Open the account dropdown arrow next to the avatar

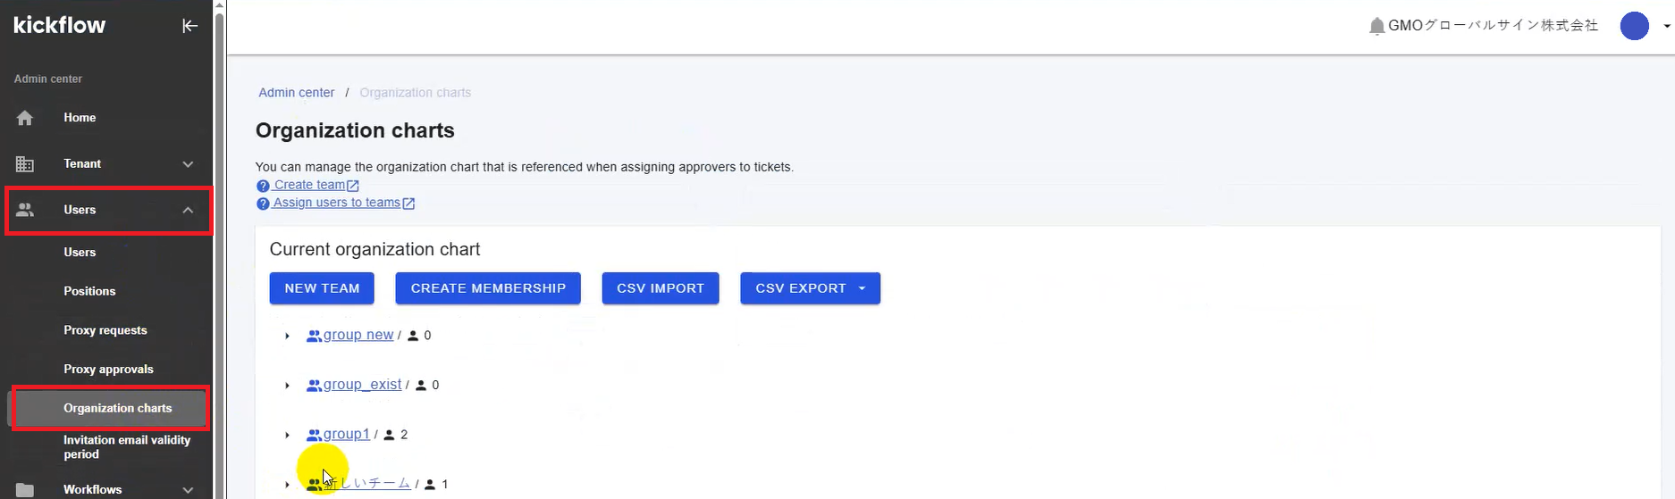1666,26
